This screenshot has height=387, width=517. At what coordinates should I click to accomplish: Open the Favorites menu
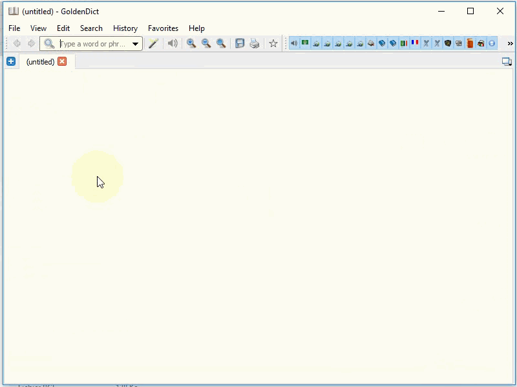[x=164, y=28]
